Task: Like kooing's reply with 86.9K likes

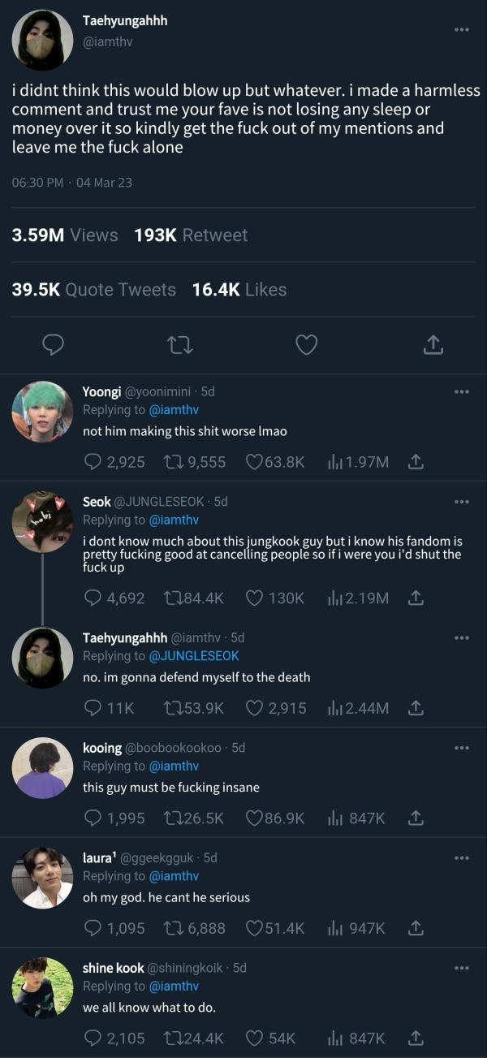Action: pos(255,818)
